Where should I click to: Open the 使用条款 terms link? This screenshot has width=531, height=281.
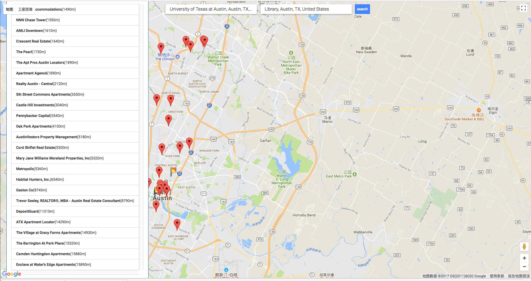[497, 276]
